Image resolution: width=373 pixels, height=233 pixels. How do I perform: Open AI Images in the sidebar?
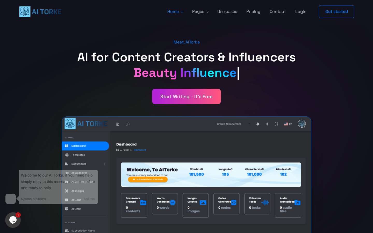pyautogui.click(x=78, y=191)
